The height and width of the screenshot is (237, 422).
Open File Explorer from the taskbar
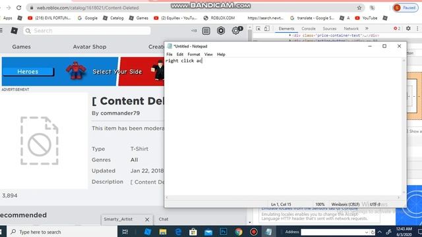click(163, 232)
